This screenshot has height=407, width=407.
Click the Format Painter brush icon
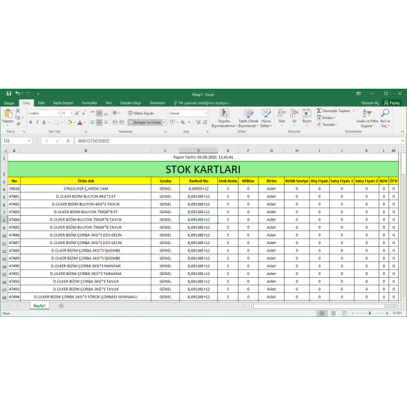pyautogui.click(x=18, y=124)
